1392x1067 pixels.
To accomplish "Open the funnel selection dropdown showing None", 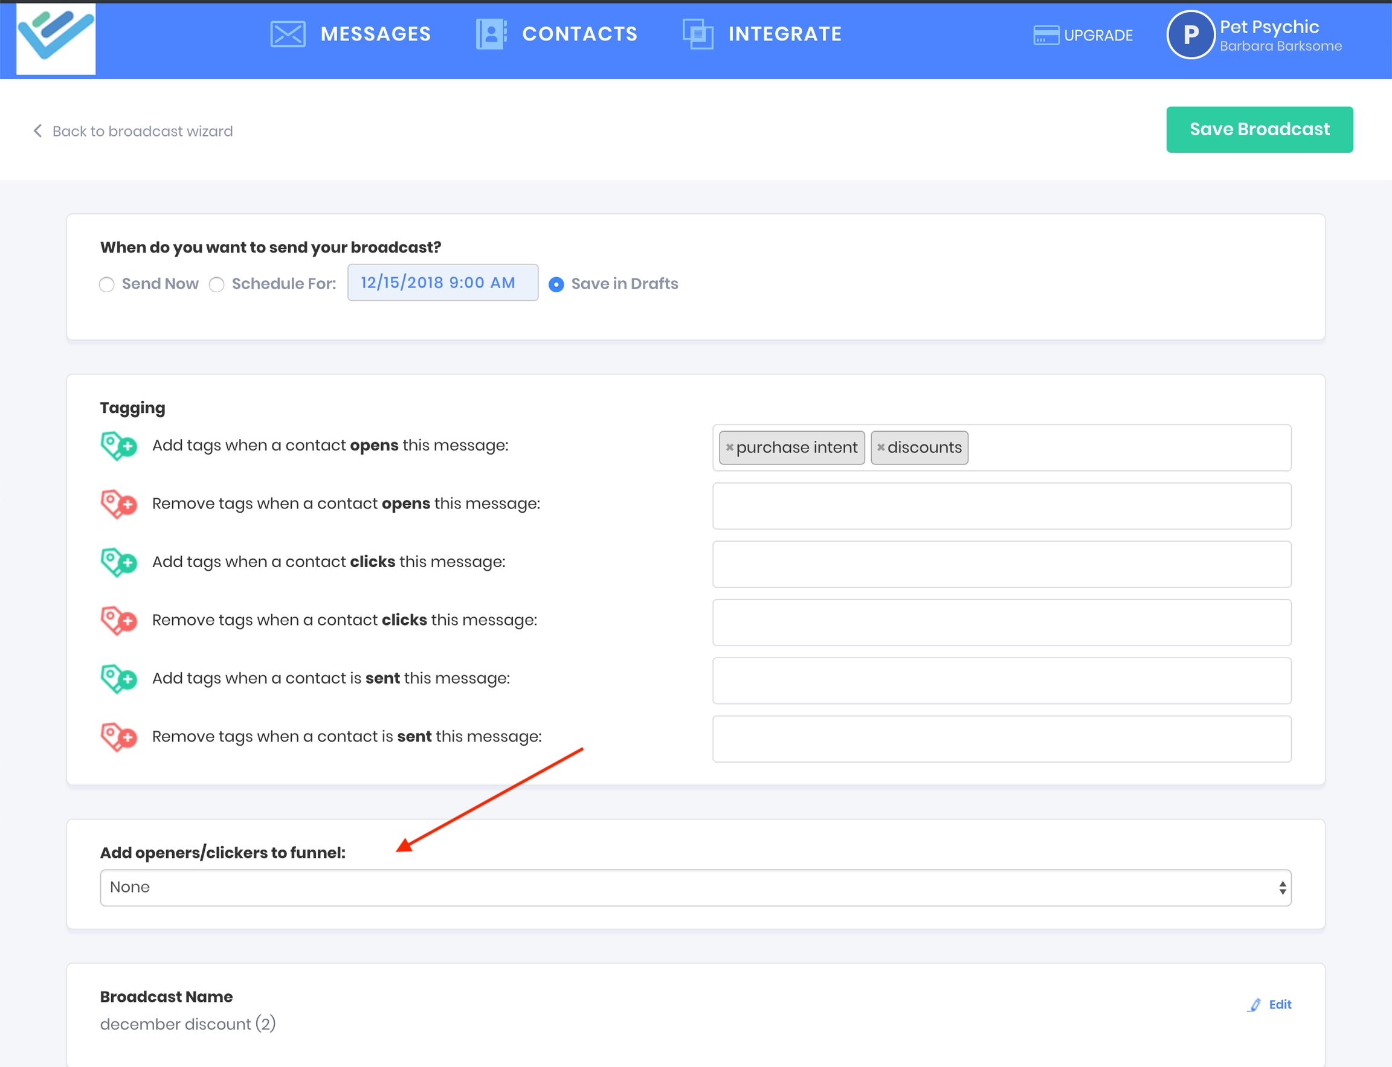I will point(695,887).
